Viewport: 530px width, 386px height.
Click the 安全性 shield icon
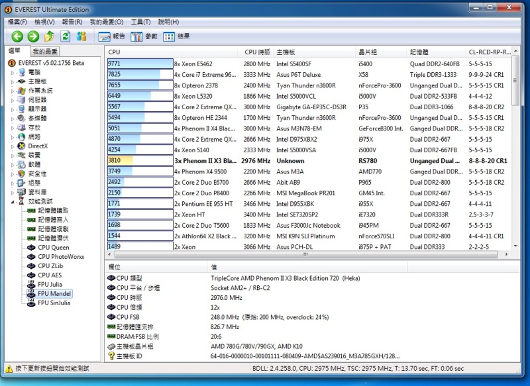[22, 173]
